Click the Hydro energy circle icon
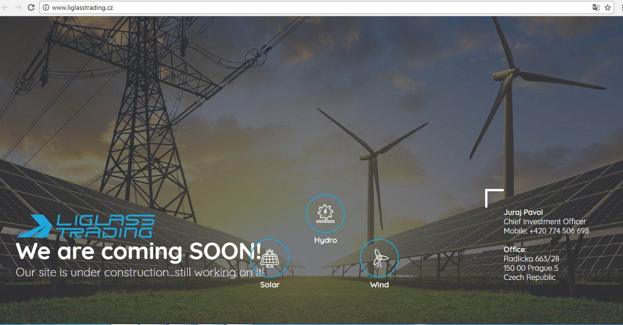This screenshot has width=623, height=325. point(325,214)
